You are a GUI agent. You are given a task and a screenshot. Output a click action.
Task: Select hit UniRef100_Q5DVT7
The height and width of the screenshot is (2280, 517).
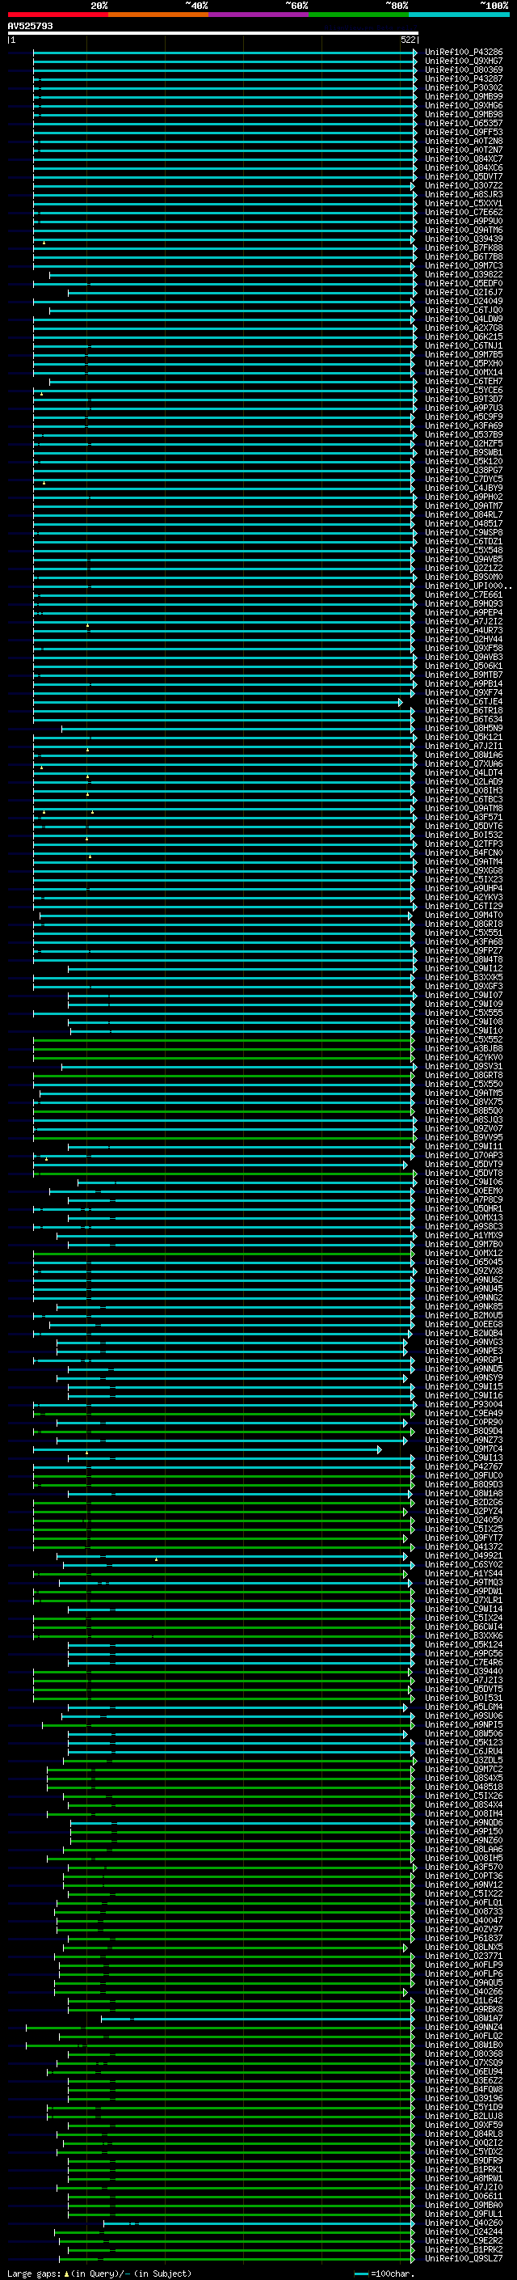(463, 177)
